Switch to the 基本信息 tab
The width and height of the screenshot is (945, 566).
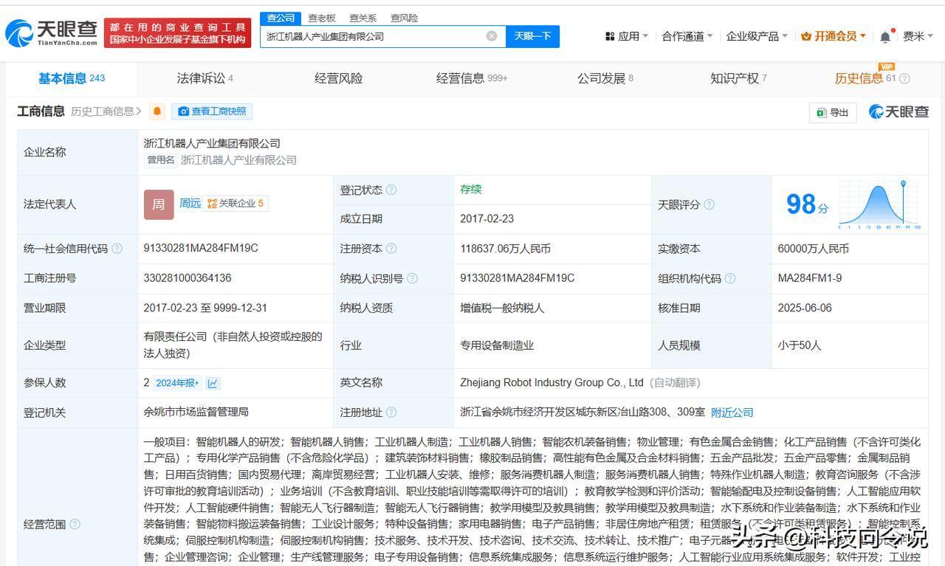pos(72,78)
